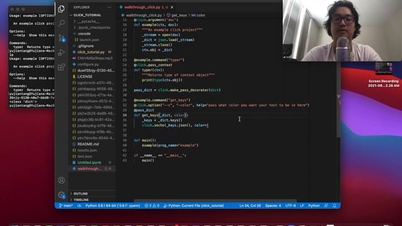This screenshot has height=226, width=402.
Task: Click the editor vertical scrollbar
Action: point(339,100)
